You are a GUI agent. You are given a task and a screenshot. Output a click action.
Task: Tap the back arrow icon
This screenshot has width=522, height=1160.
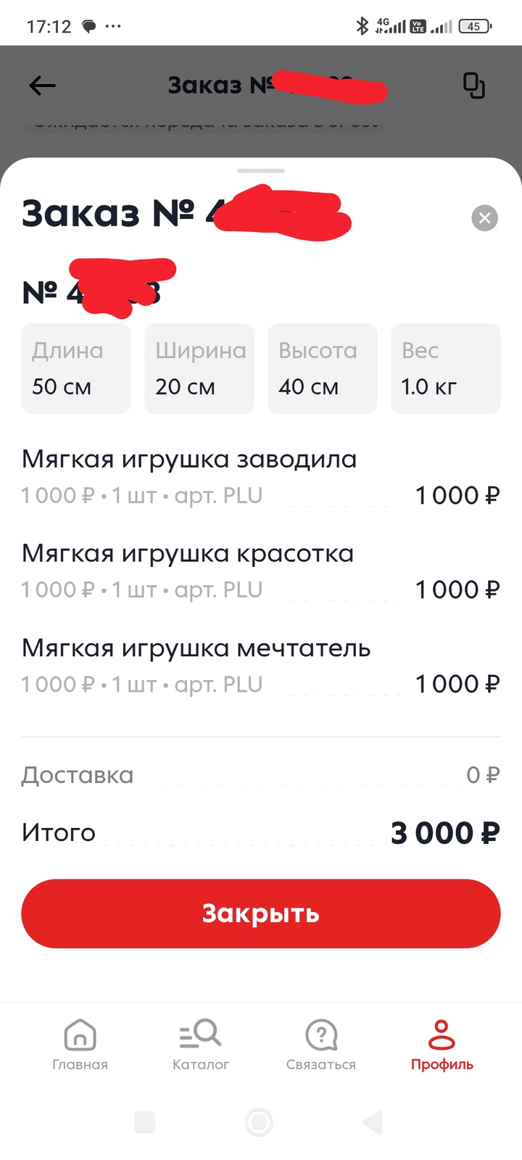click(x=42, y=86)
